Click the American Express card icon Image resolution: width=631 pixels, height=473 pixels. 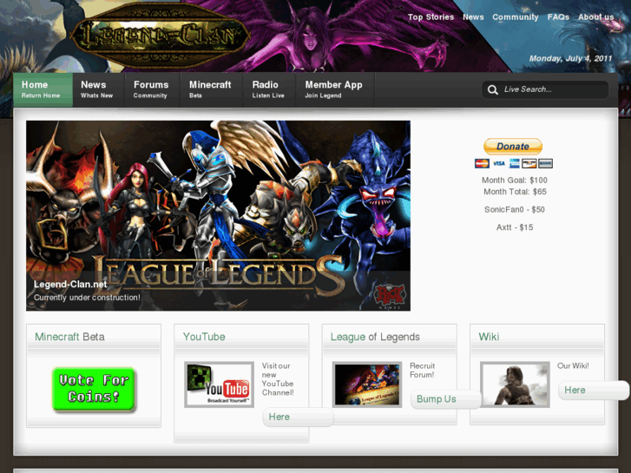click(x=515, y=163)
